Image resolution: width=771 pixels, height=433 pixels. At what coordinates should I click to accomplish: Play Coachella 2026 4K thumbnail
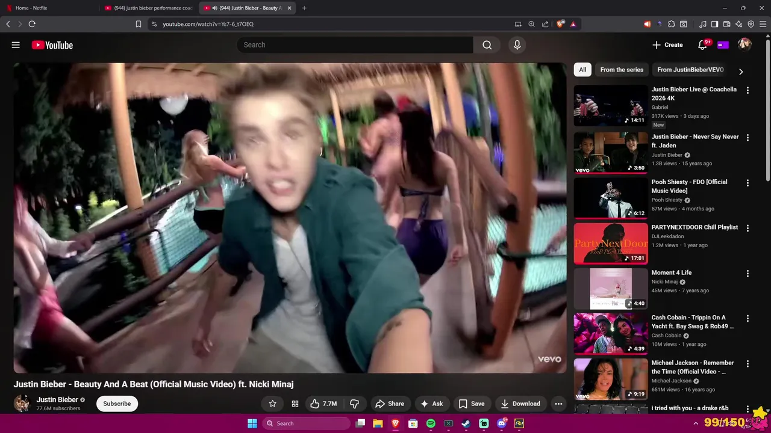click(x=611, y=105)
